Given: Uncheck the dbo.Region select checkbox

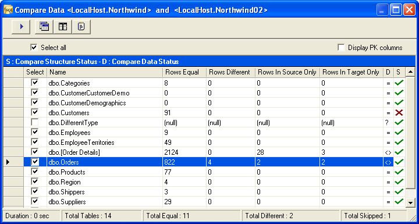Looking at the screenshot, I should tap(35, 182).
